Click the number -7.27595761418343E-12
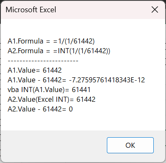 click(x=107, y=80)
